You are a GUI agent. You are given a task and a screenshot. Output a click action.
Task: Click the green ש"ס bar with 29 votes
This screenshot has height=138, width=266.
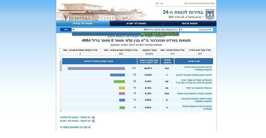point(119,82)
